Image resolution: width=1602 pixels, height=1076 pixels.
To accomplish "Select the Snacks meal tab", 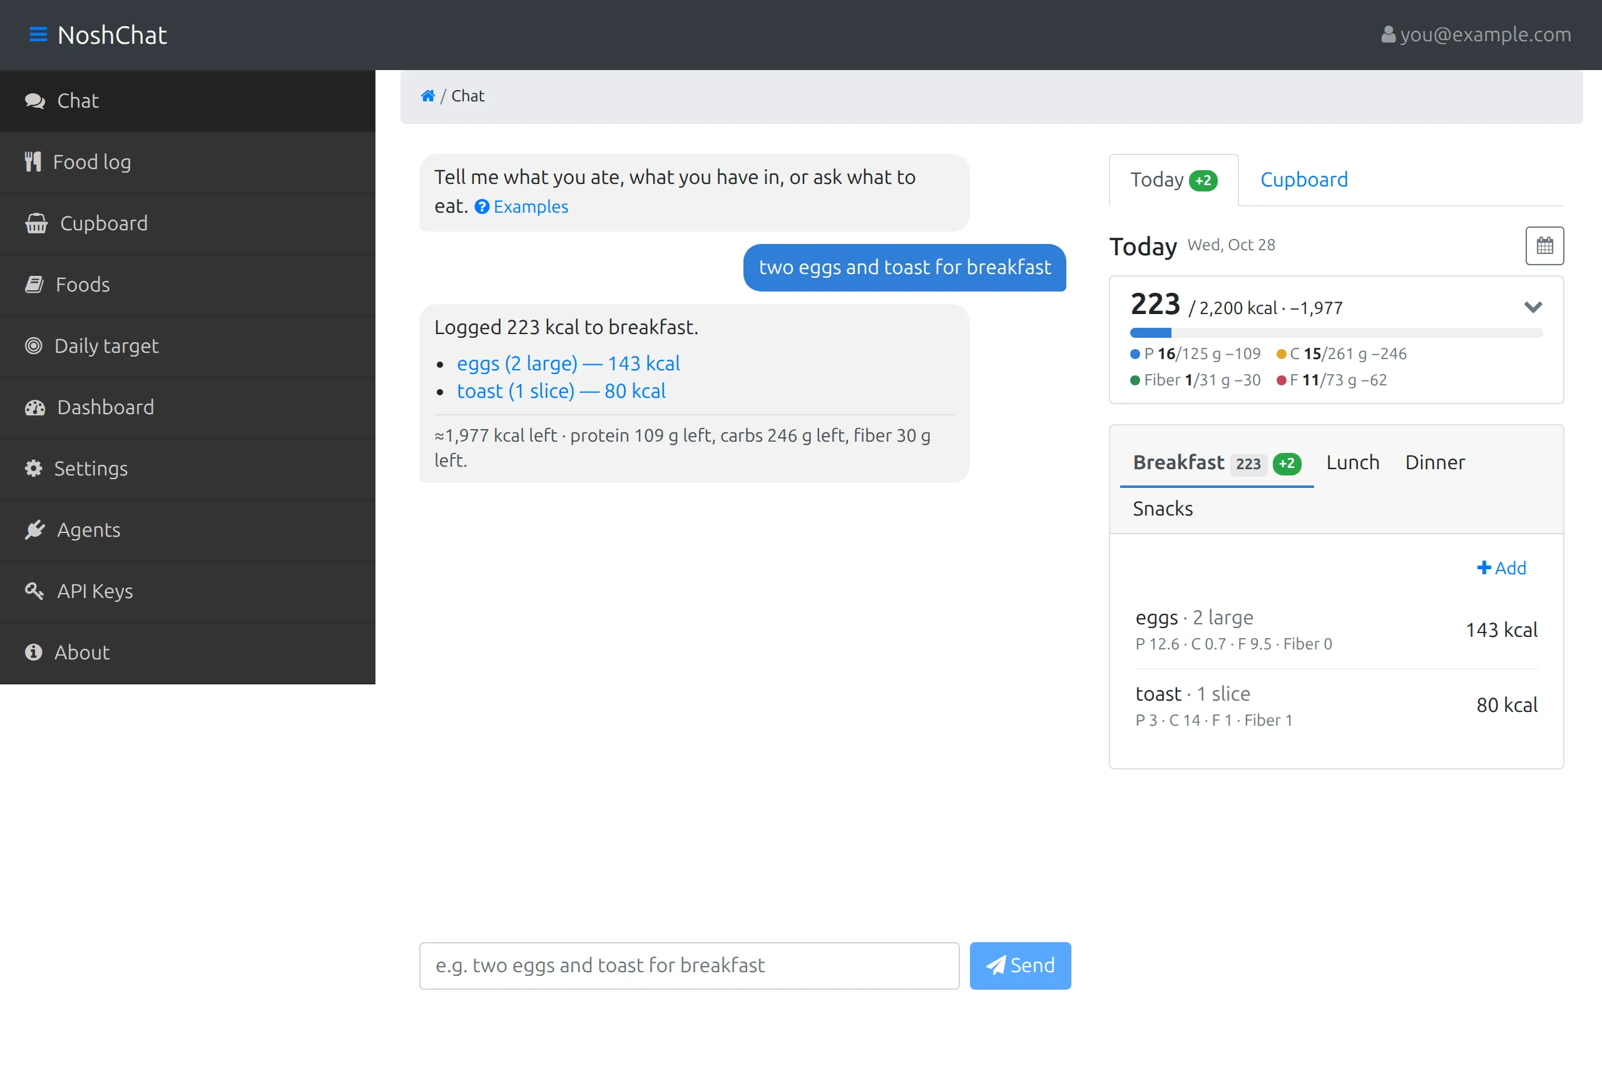I will click(1162, 509).
